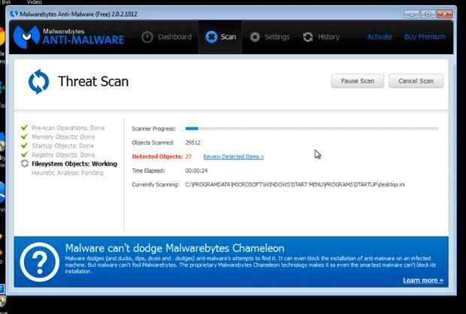Pause the running scan

(x=357, y=81)
